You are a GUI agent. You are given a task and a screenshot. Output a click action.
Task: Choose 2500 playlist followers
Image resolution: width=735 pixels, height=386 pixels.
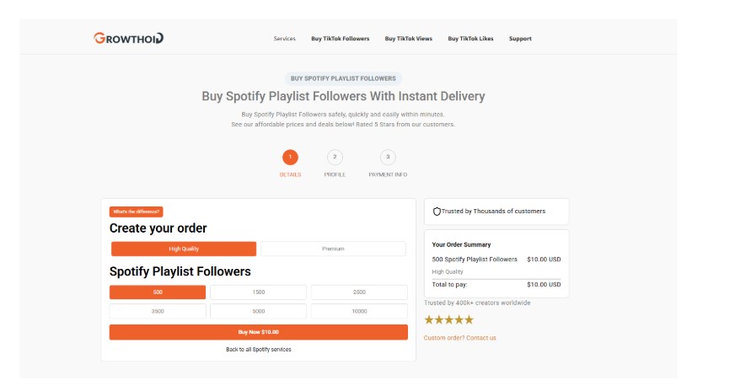pyautogui.click(x=359, y=292)
